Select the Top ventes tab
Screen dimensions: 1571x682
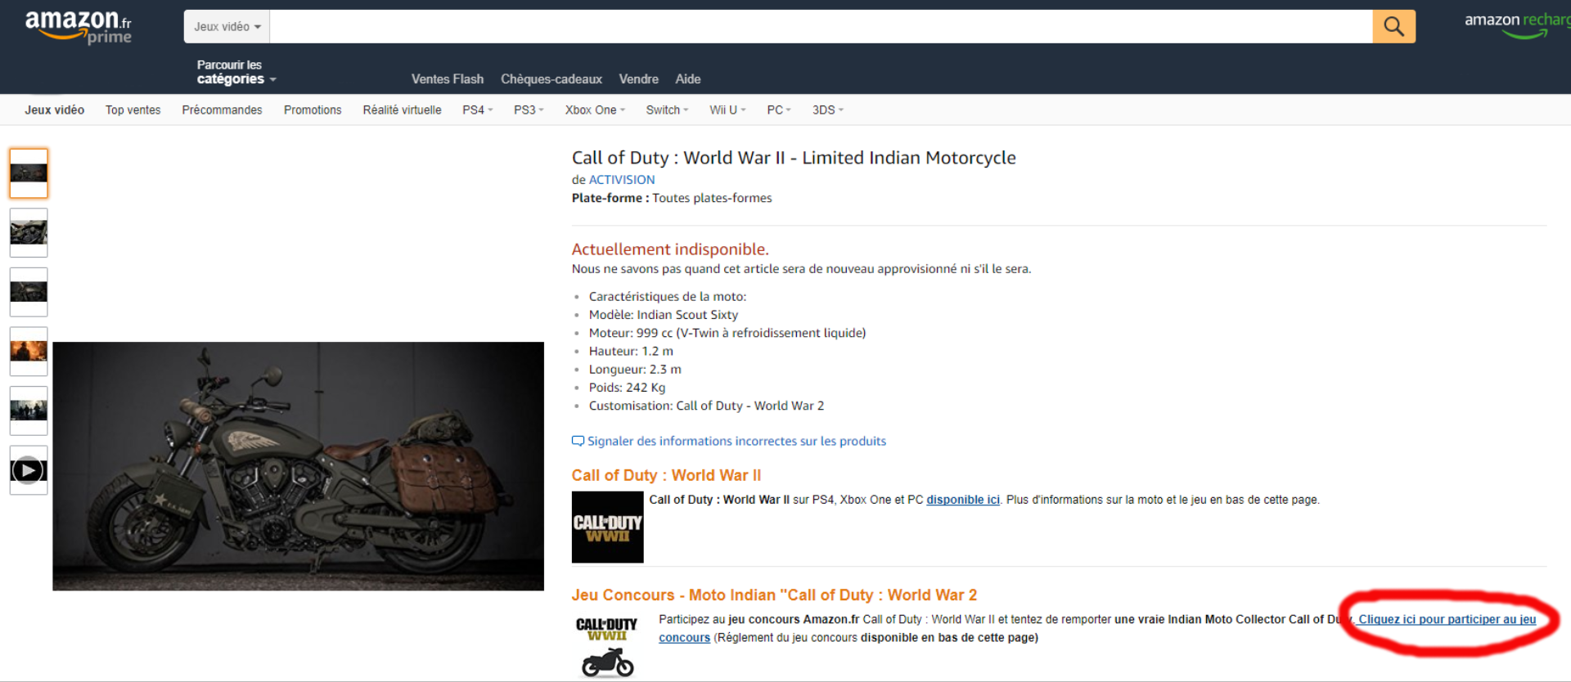pos(133,110)
